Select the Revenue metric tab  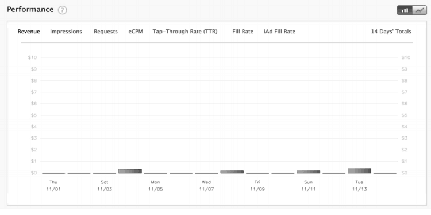[29, 32]
